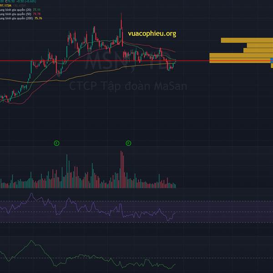The height and width of the screenshot is (273, 273).
Task: Open the later green F marker under the price spike
Action: click(128, 143)
